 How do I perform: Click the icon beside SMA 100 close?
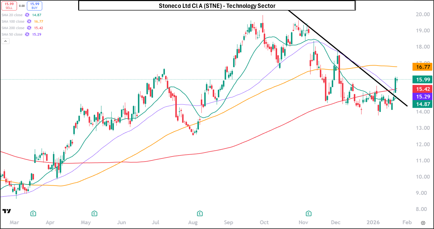(29, 22)
